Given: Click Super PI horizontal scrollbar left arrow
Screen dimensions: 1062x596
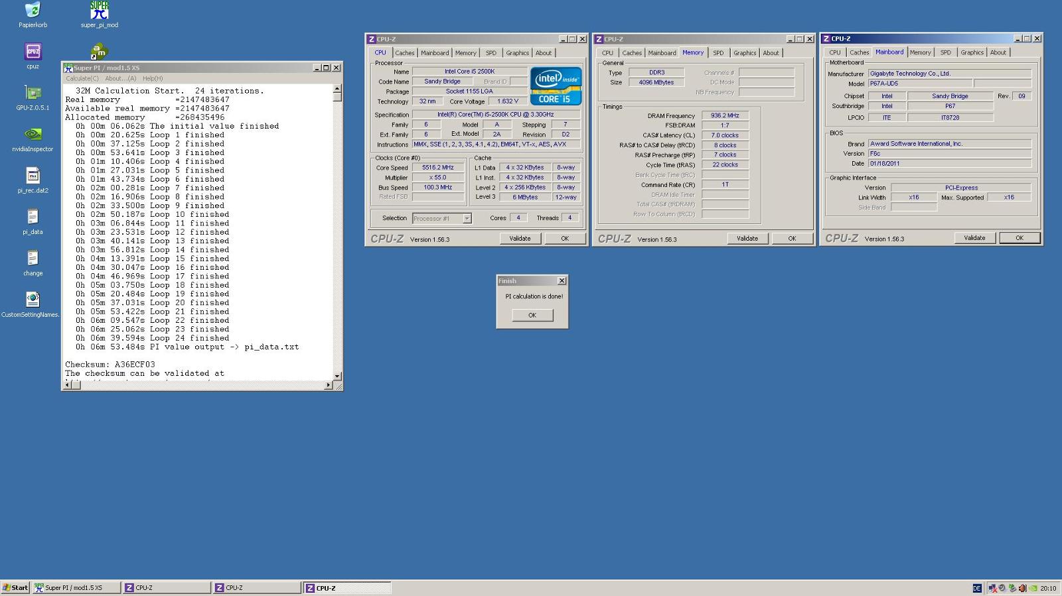Looking at the screenshot, I should (x=67, y=385).
